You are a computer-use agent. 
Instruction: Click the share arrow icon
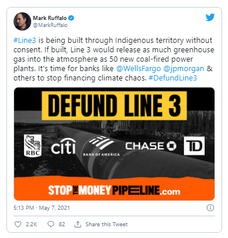(78, 224)
